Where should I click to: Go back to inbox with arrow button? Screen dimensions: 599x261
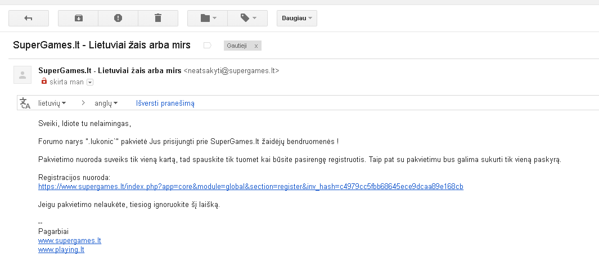point(28,18)
